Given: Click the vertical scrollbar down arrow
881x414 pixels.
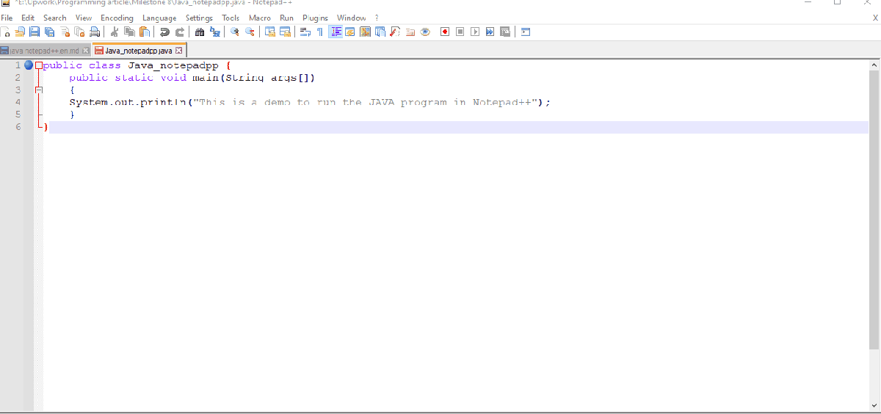Looking at the screenshot, I should tap(874, 407).
